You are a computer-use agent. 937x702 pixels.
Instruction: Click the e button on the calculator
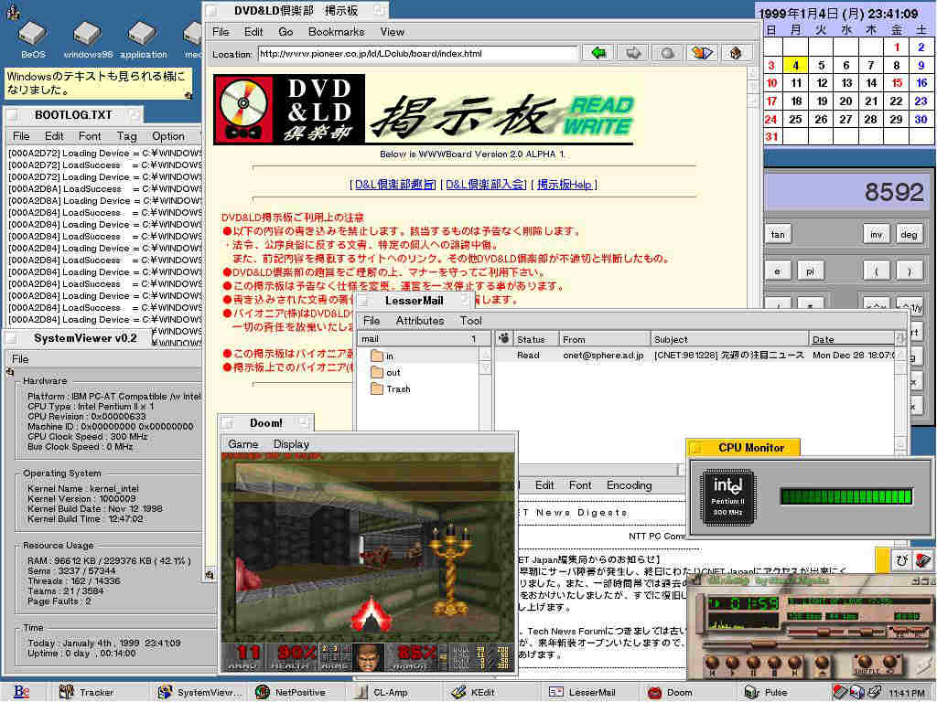pyautogui.click(x=778, y=271)
